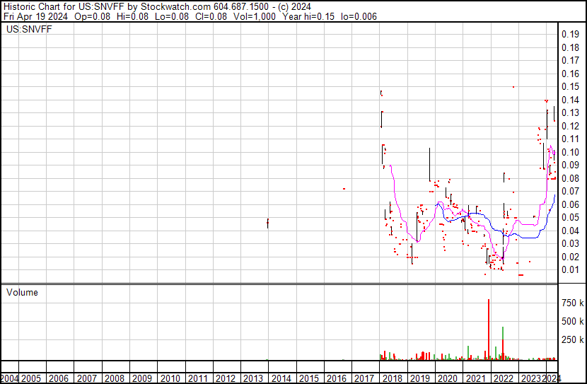587x384 pixels.
Task: Click the red dot at the 0.15 price level
Action: tap(513, 87)
